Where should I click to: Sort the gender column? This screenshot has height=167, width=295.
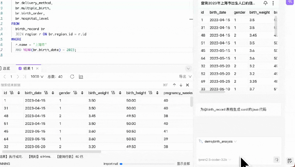(82, 93)
